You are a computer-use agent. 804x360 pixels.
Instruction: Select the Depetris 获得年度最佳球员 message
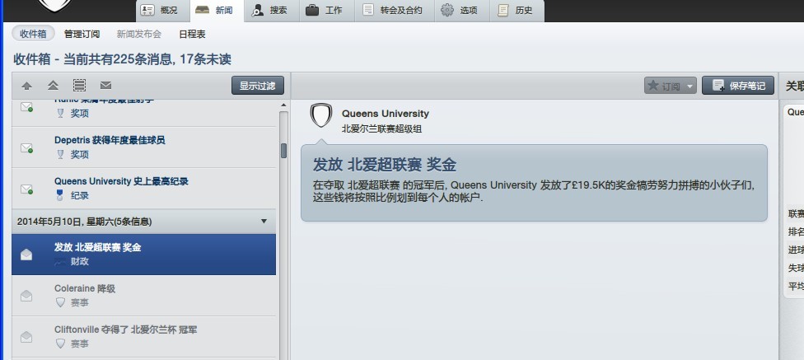pyautogui.click(x=143, y=147)
